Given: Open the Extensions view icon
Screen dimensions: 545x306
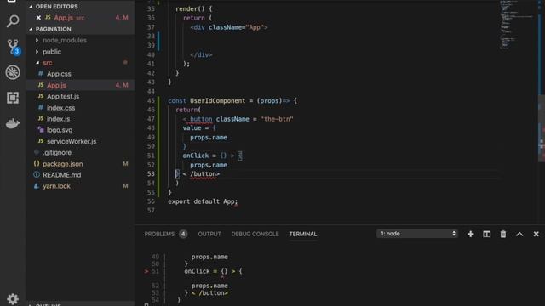Looking at the screenshot, I should pos(13,98).
